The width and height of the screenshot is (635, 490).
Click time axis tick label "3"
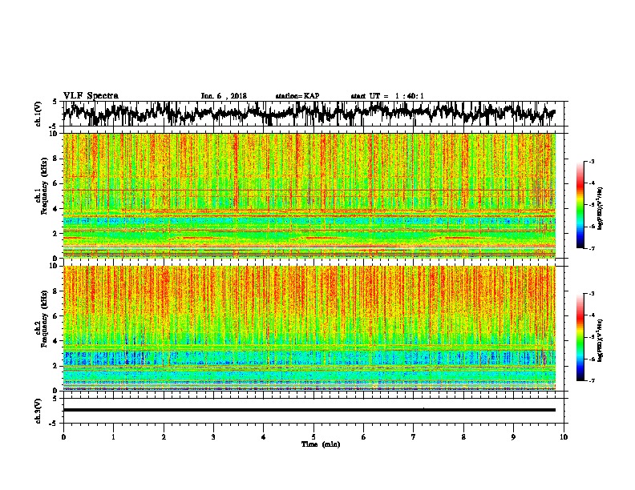point(213,437)
